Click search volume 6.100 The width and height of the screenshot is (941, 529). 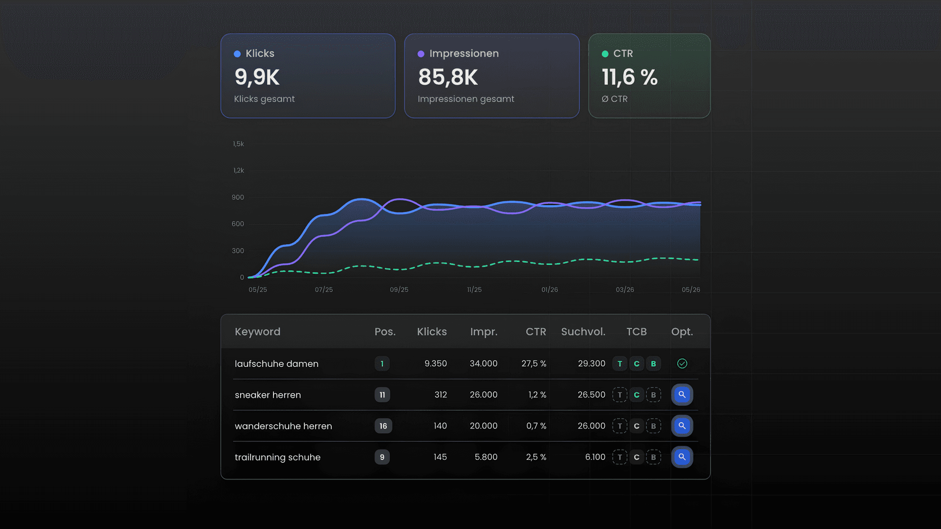click(595, 457)
